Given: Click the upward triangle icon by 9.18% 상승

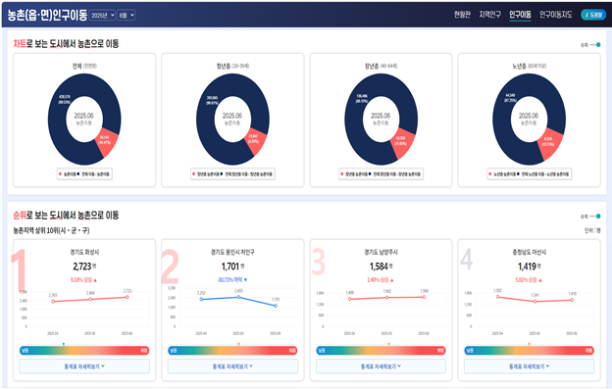Looking at the screenshot, I should pos(95,280).
